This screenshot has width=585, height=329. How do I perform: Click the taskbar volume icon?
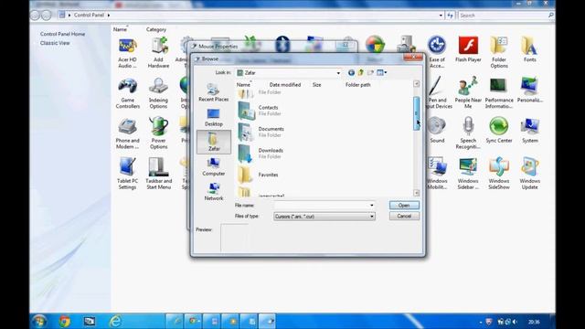[516, 322]
